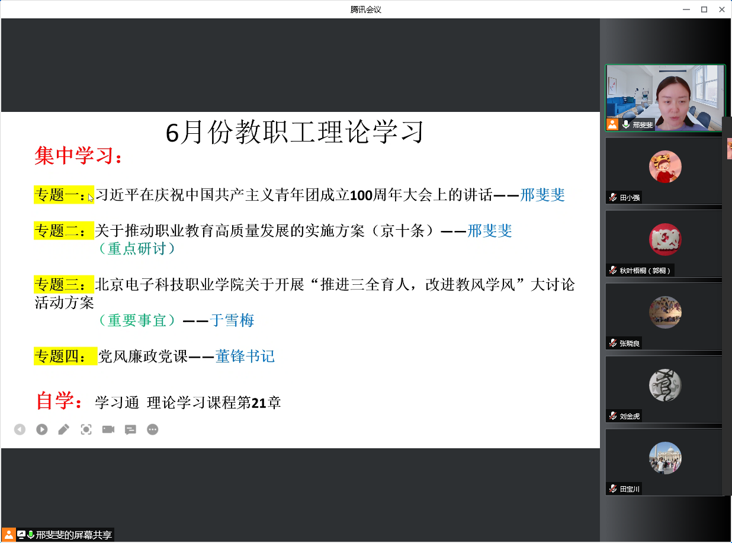Select the pencil annotation tool
This screenshot has width=732, height=543.
[64, 429]
